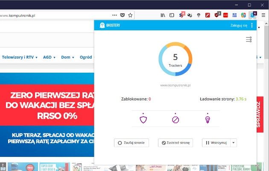Switch to Ghostery detailed view sliders icon
The width and height of the screenshot is (269, 171).
[249, 39]
